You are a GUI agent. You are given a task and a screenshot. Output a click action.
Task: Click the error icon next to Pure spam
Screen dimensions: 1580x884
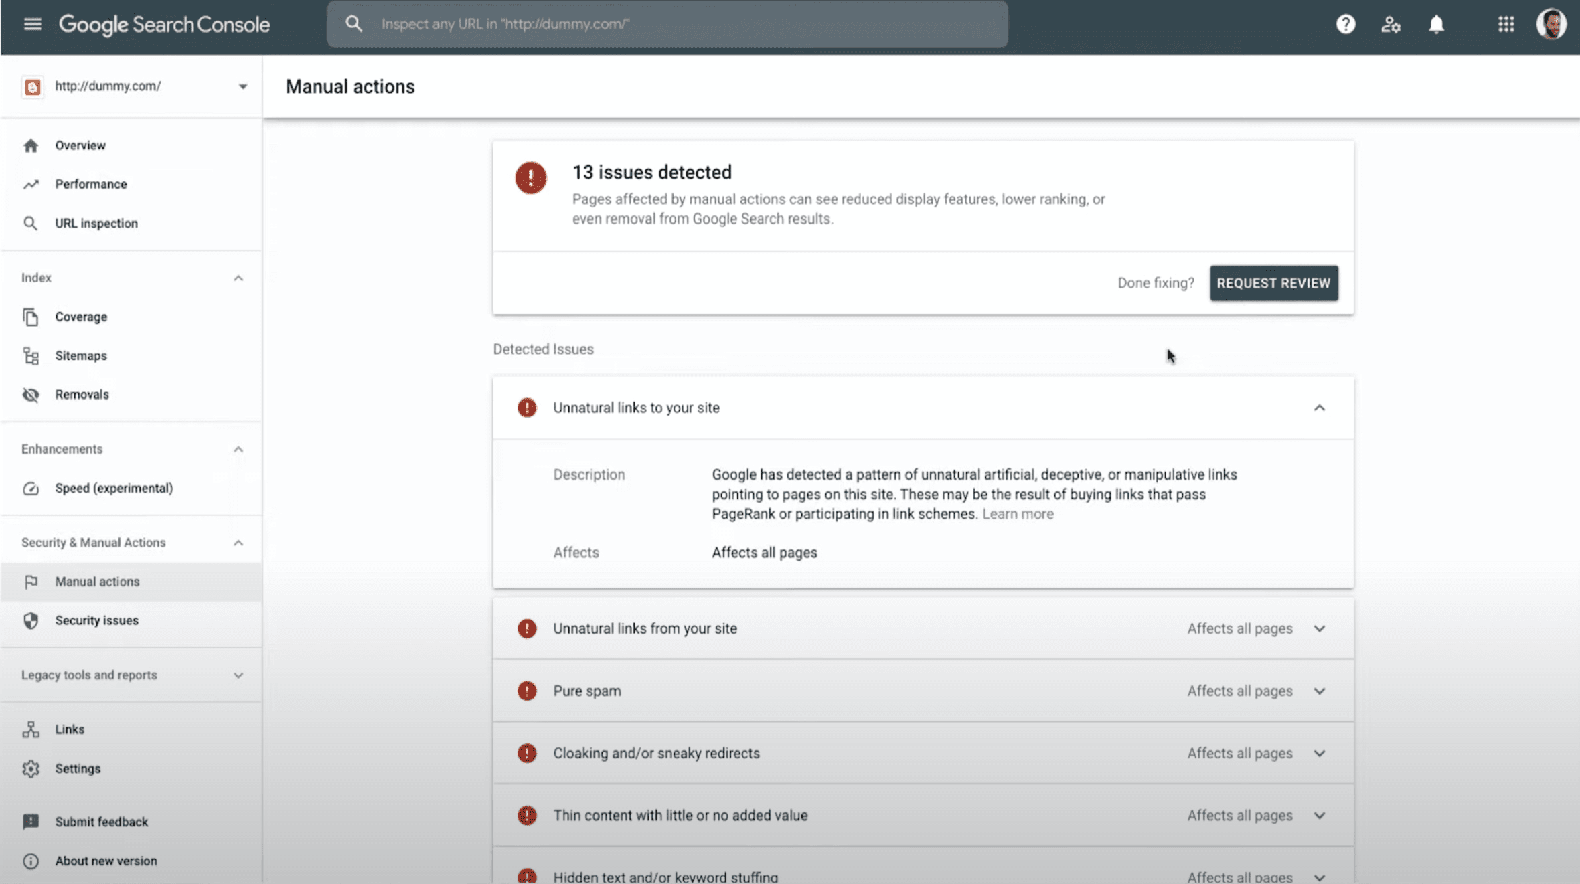527,691
